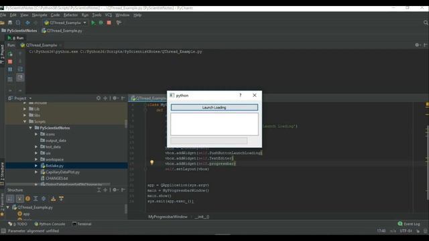Click the lock icon in the status bar
429x241 pixels.
coord(418,231)
